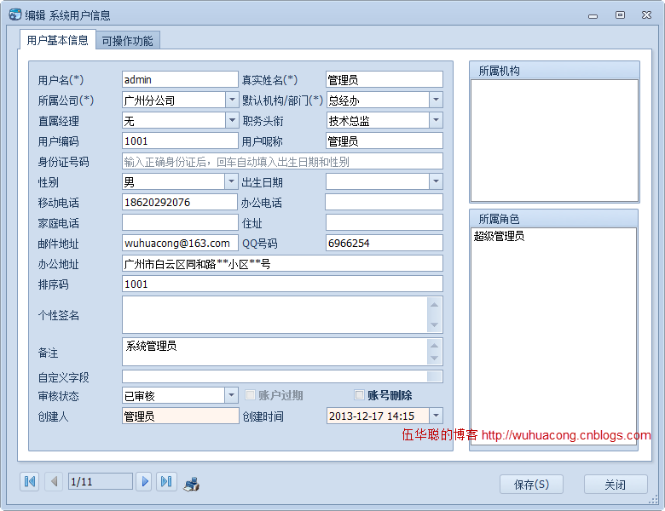This screenshot has height=511, width=665.
Task: Toggle the 账户过期 checkbox
Action: coord(250,395)
